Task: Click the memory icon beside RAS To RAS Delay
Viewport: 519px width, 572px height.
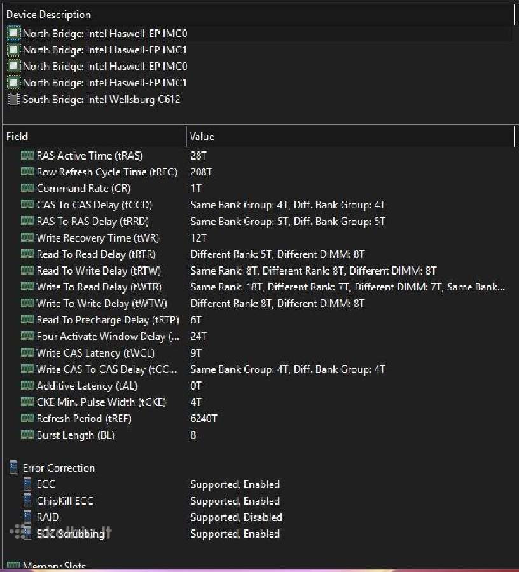Action: (x=27, y=221)
